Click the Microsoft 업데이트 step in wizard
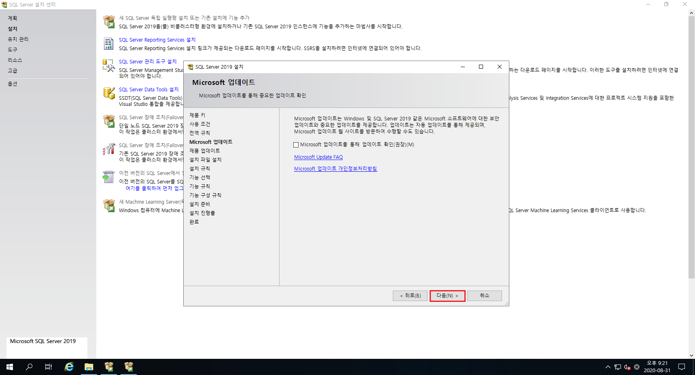This screenshot has height=375, width=695. coord(211,142)
